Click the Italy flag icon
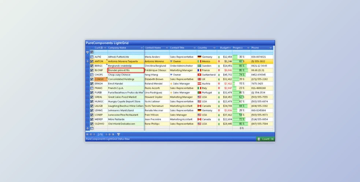Image resolution: width=360 pixels, height=182 pixels. (199, 88)
